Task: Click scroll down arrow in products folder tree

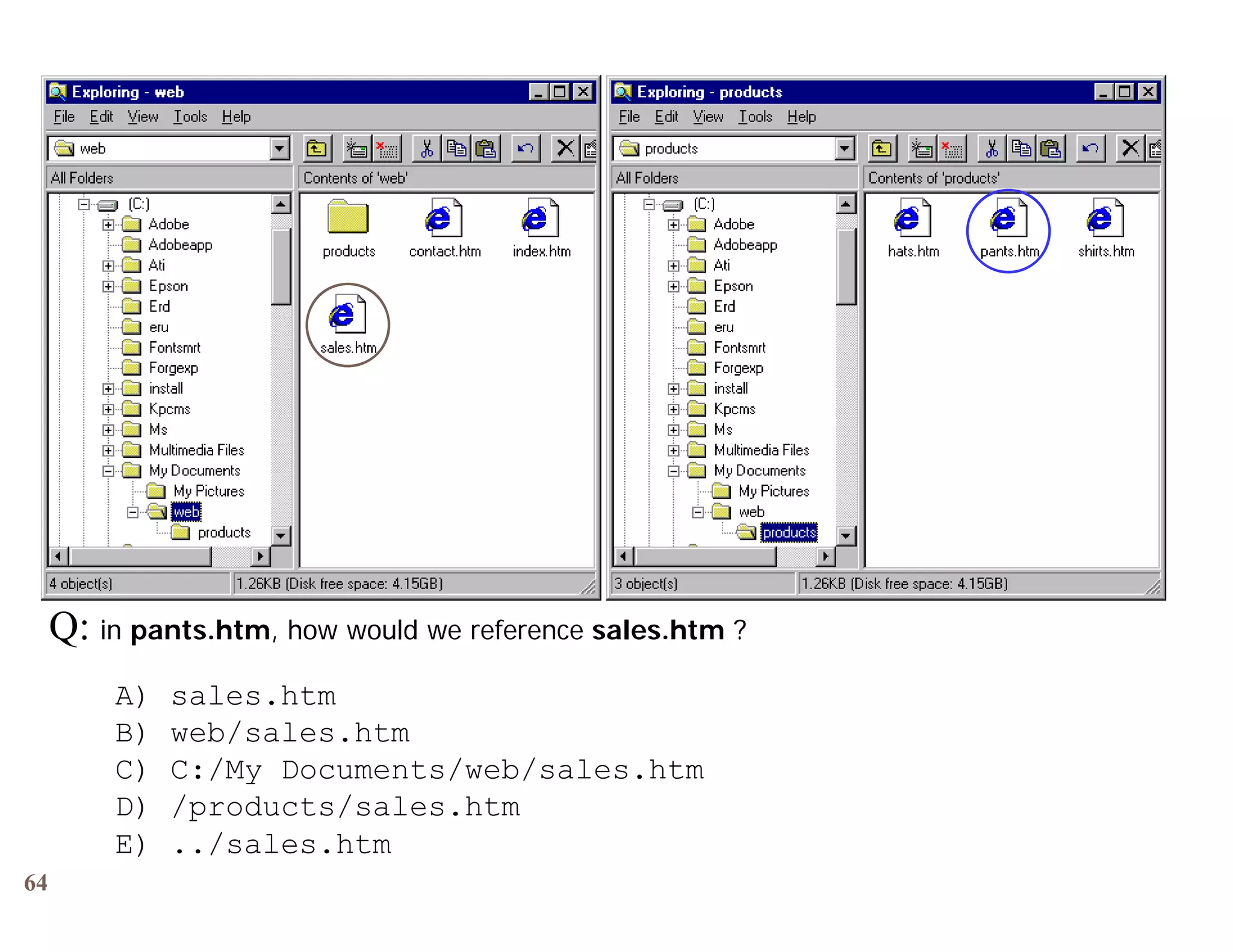Action: tap(846, 535)
